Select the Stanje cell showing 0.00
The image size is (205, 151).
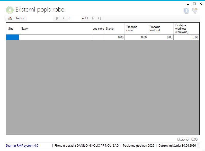pyautogui.click(x=114, y=37)
